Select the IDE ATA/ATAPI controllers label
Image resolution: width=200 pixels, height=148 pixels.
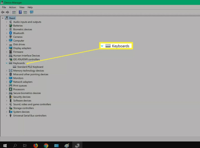coord(26,59)
